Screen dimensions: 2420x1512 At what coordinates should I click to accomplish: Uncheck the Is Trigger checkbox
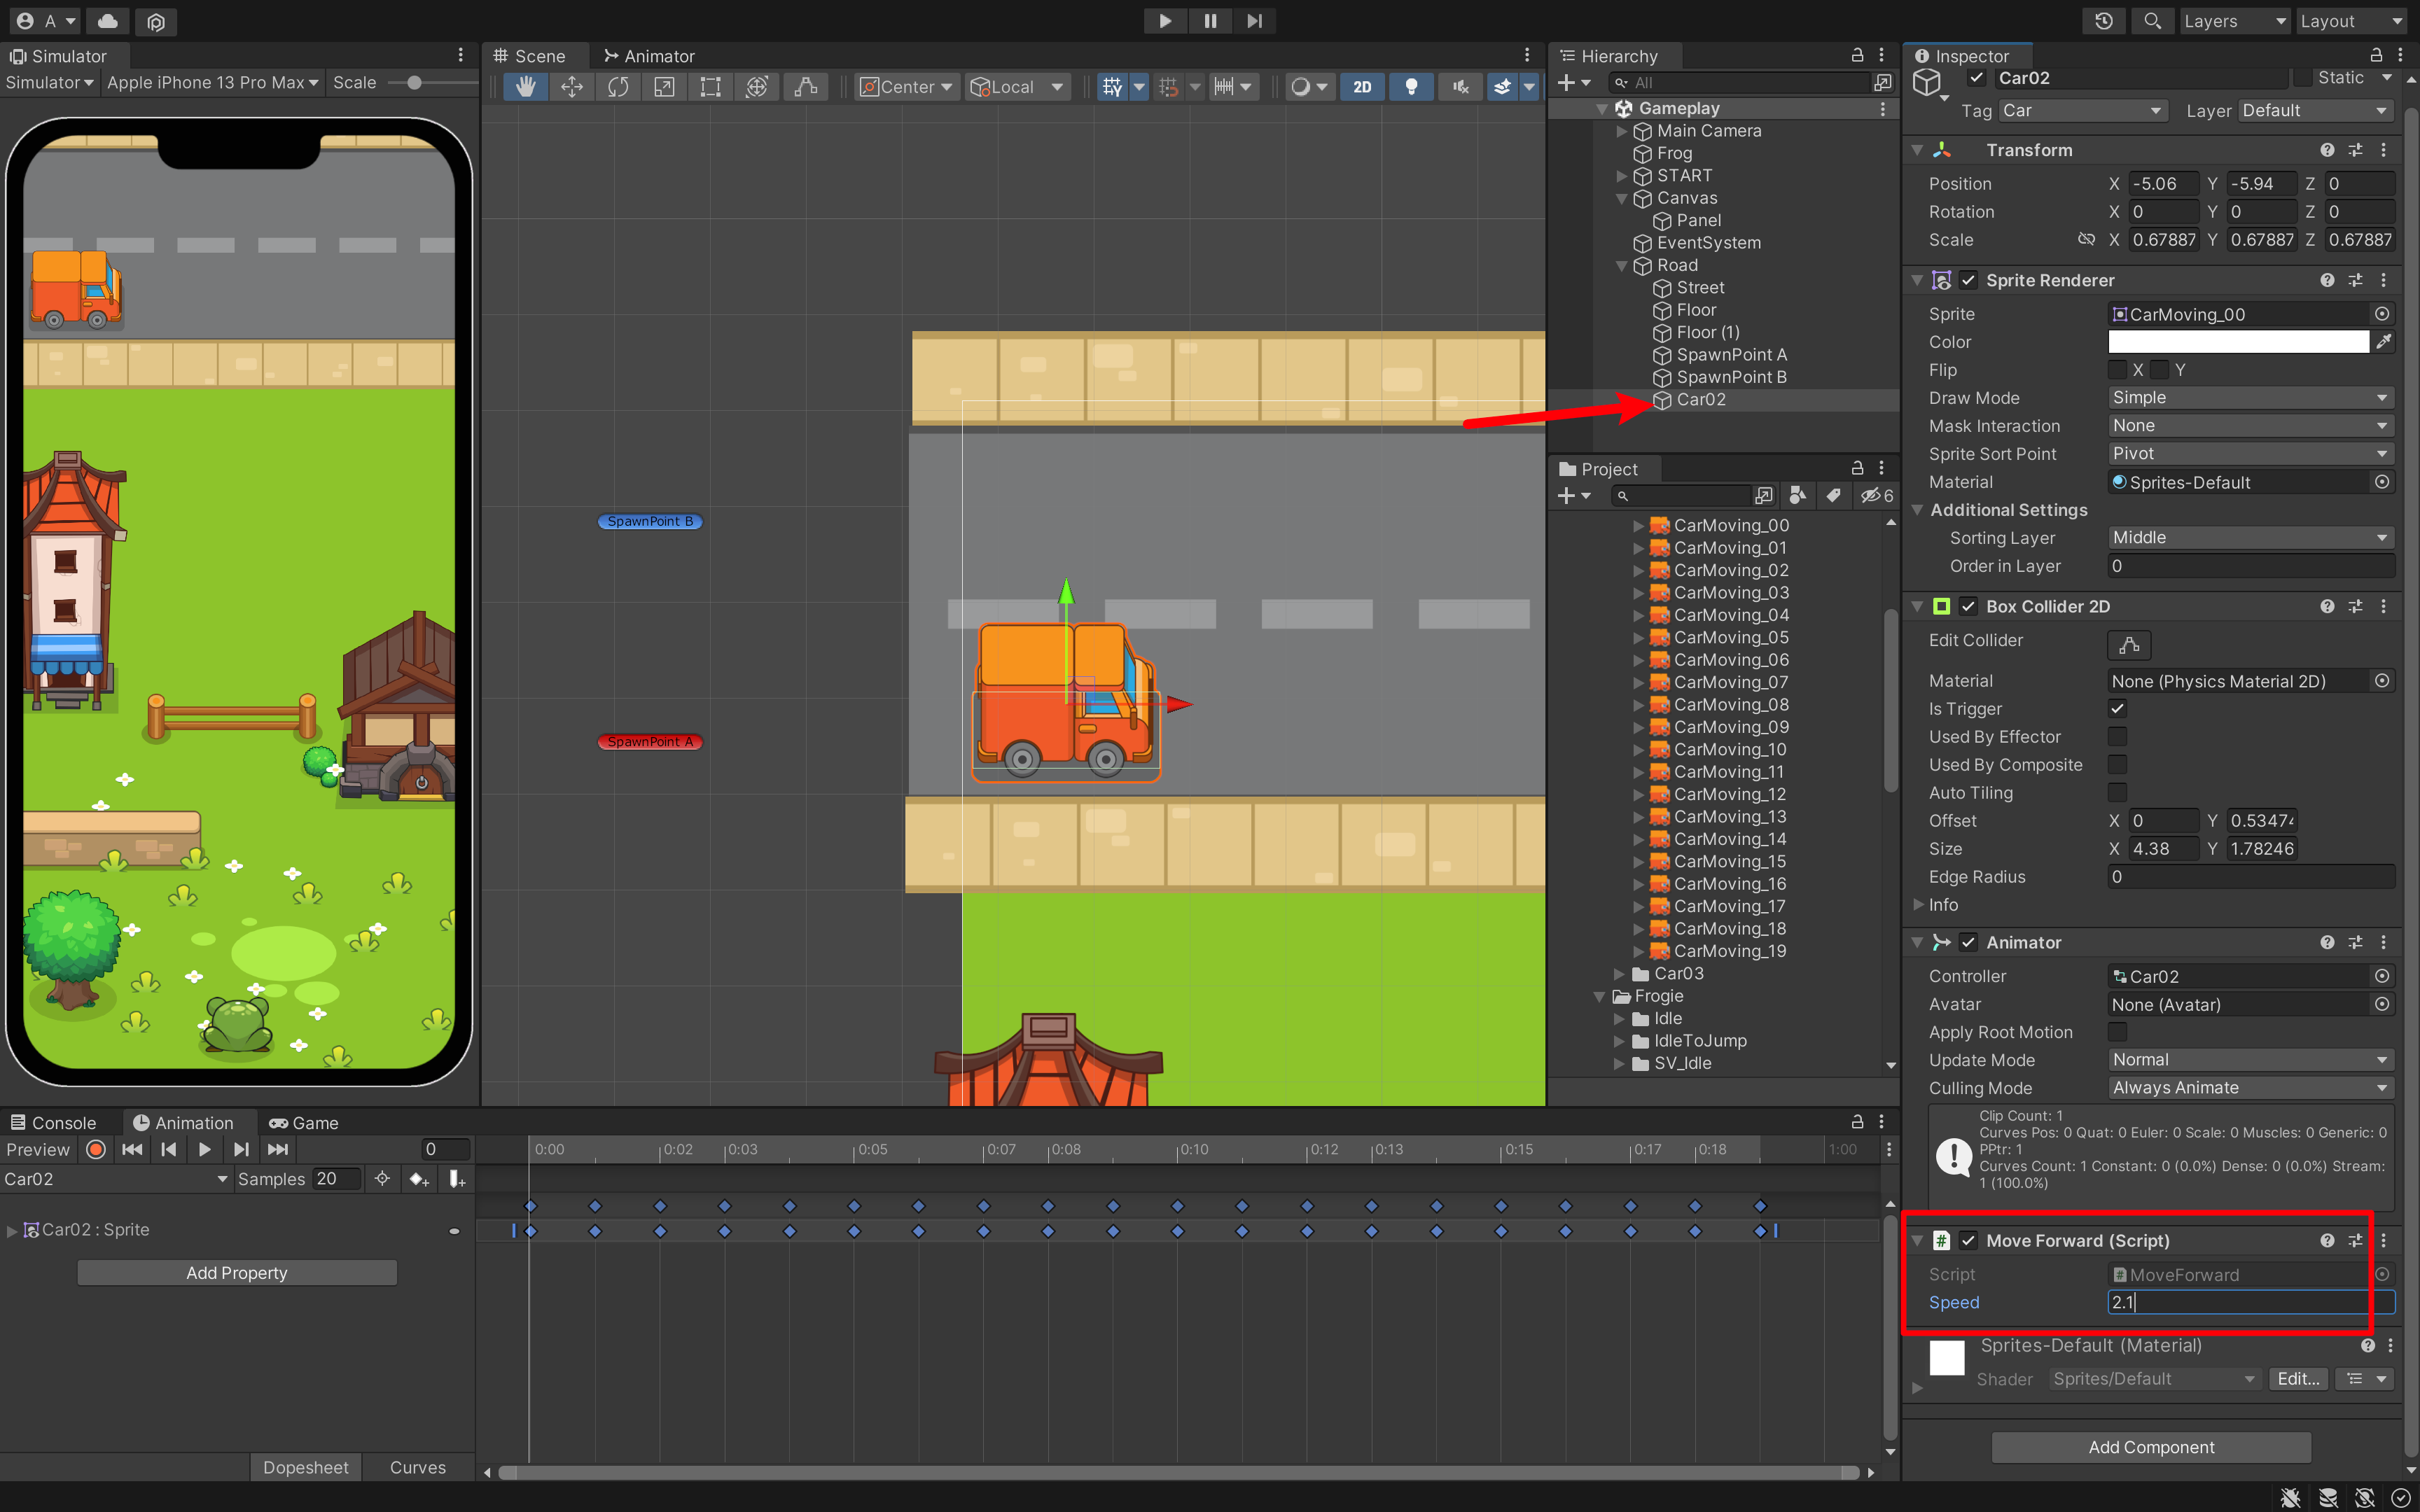click(x=2117, y=709)
